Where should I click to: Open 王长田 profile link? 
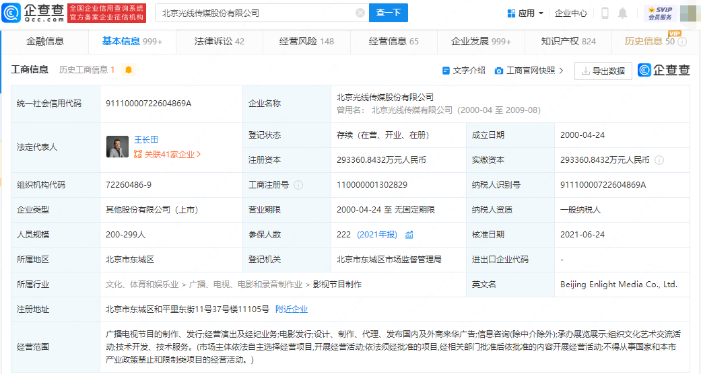coord(146,139)
